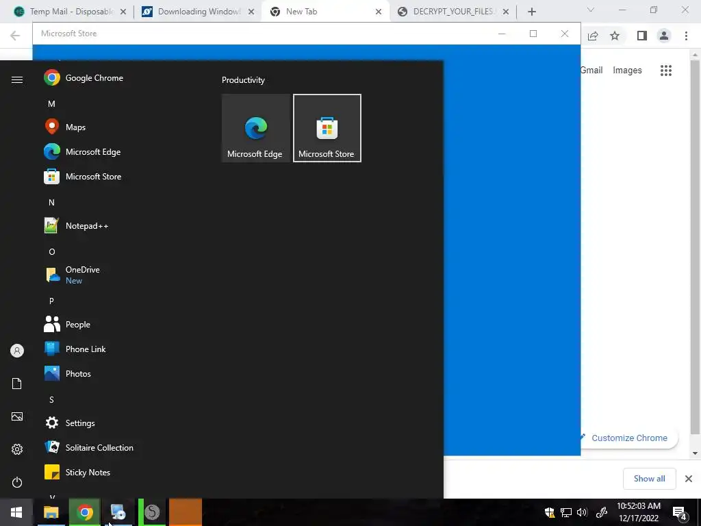Maximize the Microsoft Store window
The width and height of the screenshot is (701, 526).
pyautogui.click(x=533, y=34)
